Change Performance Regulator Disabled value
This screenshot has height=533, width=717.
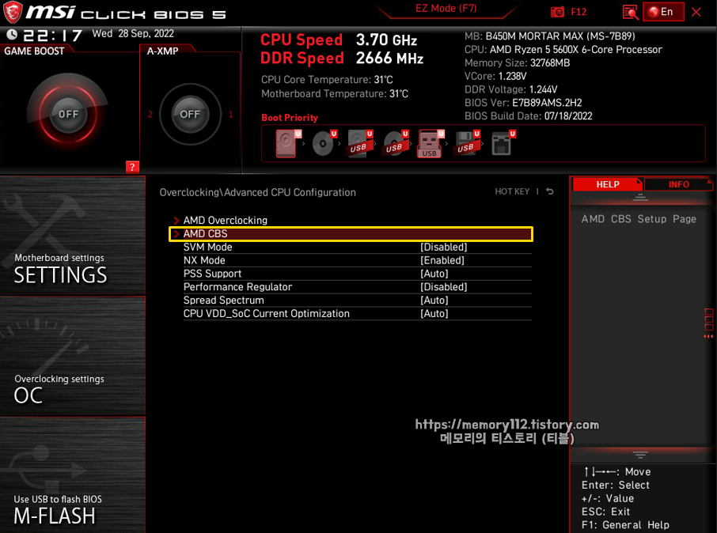click(x=443, y=286)
